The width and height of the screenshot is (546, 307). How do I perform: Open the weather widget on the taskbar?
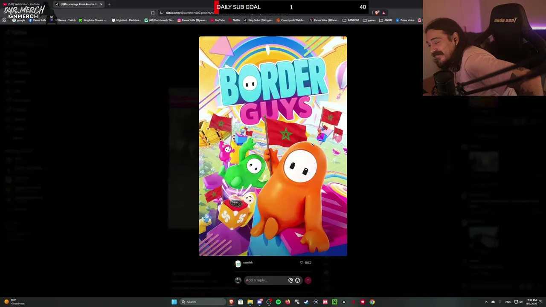point(15,302)
